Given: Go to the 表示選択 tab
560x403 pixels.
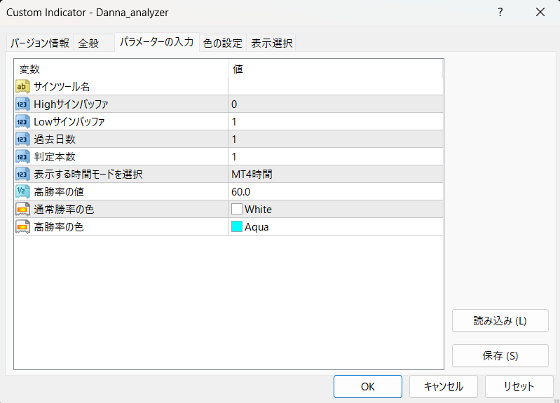Looking at the screenshot, I should click(271, 43).
